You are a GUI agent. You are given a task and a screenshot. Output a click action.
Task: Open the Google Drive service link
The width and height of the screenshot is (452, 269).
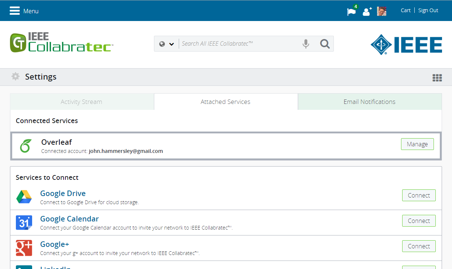pyautogui.click(x=63, y=193)
